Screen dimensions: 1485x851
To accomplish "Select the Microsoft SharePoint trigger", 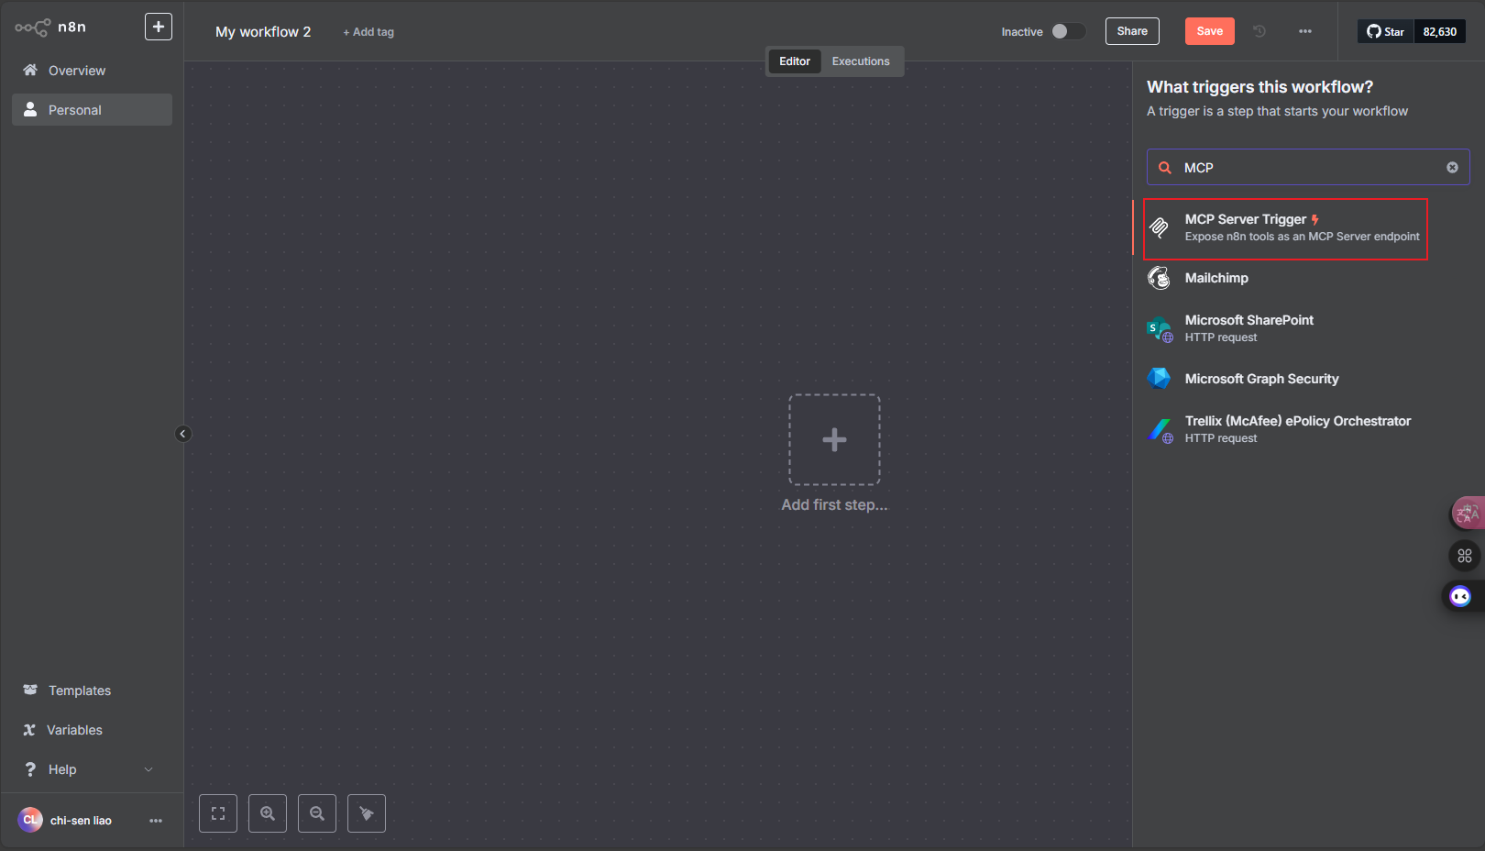I will [x=1249, y=327].
